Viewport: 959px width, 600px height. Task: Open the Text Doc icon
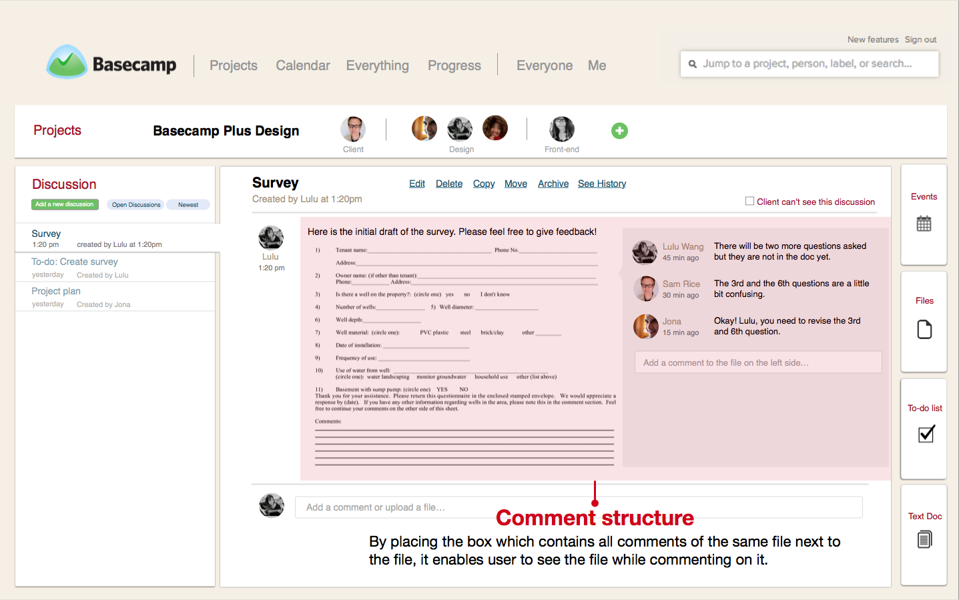click(924, 539)
